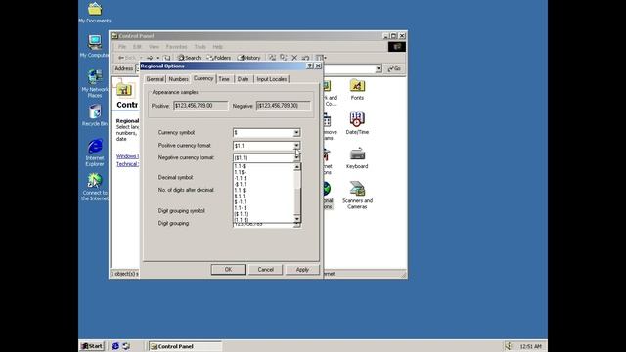Click the volume icon in system tray

point(508,346)
